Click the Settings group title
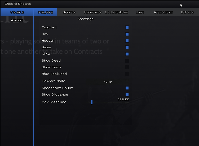 tap(85, 19)
